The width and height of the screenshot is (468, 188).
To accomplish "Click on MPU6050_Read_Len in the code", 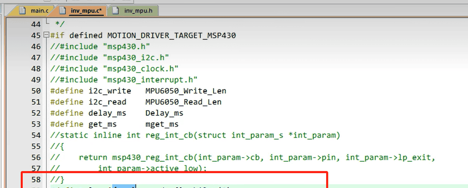I will pos(184,102).
